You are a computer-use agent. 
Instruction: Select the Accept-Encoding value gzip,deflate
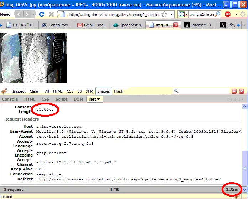(51, 153)
